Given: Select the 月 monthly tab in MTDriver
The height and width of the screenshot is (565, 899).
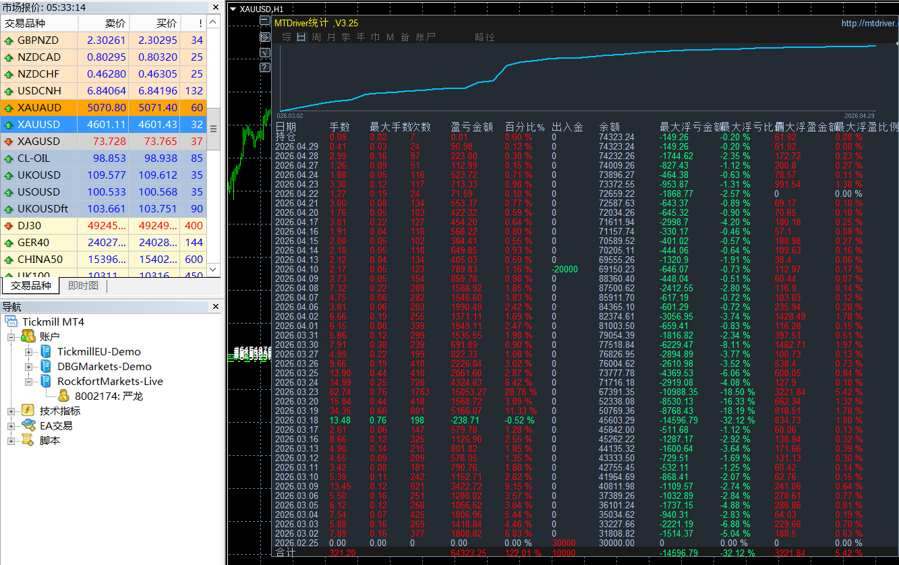Looking at the screenshot, I should coord(331,37).
